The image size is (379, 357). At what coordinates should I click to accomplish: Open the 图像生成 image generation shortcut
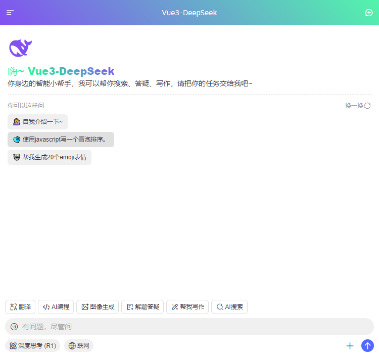click(98, 307)
